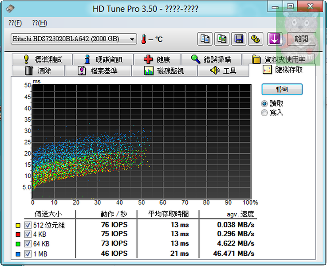Click the copy screenshot toolbar icon
Image resolution: width=327 pixels, height=266 pixels.
coord(222,39)
